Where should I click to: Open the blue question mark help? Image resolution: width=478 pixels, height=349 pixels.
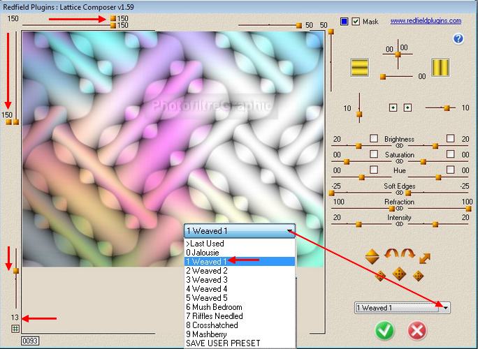[458, 39]
